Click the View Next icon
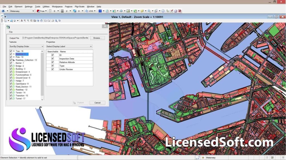This screenshot has height=160, width=286. [x=49, y=21]
